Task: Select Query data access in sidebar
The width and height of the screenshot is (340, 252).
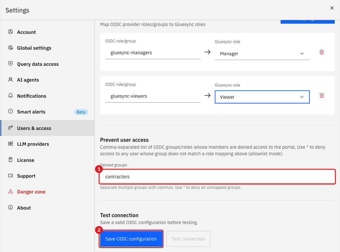Action: pos(47,64)
